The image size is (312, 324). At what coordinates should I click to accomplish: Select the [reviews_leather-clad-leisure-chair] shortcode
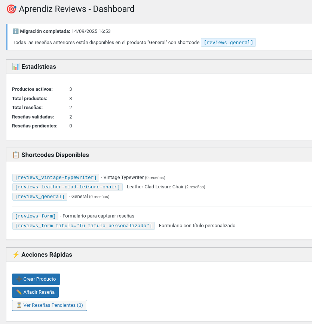click(67, 187)
